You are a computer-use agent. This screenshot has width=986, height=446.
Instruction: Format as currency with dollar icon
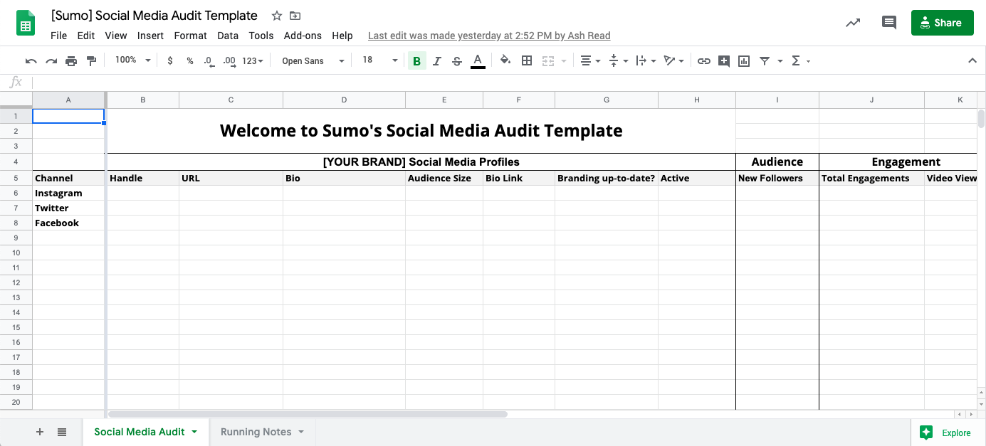tap(170, 61)
